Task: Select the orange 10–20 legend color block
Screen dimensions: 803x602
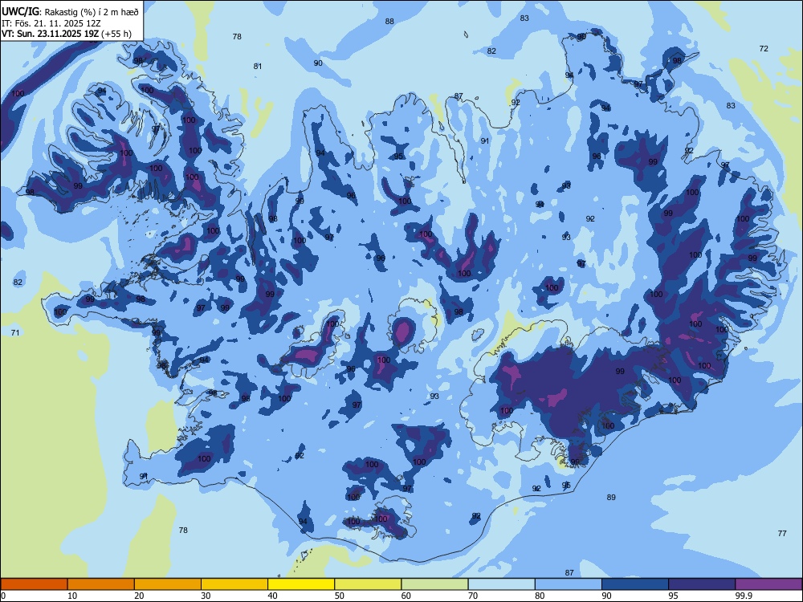Action: pos(101,584)
